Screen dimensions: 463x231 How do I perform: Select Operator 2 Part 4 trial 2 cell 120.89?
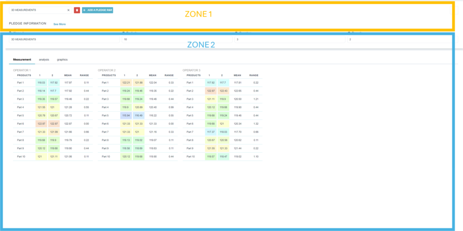pyautogui.click(x=138, y=107)
